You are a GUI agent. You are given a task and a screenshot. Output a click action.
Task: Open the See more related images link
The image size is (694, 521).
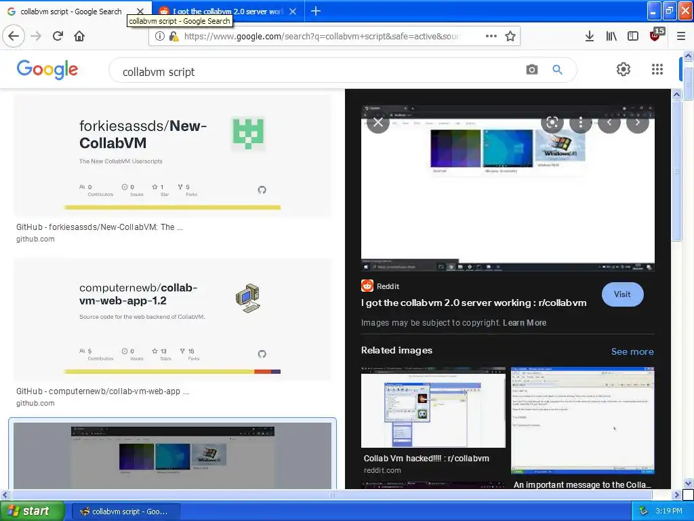pos(632,351)
